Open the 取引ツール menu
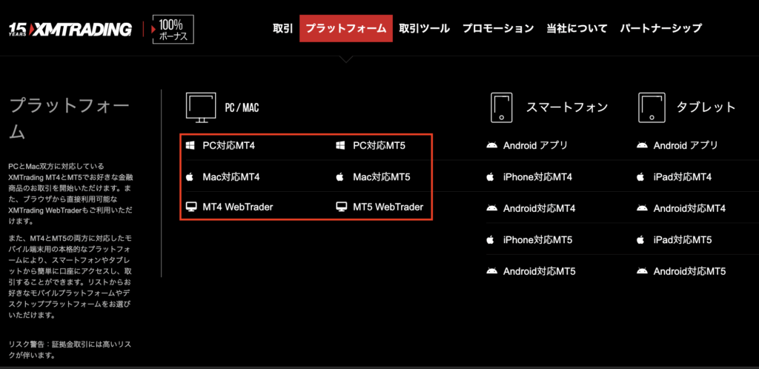The image size is (759, 369). [x=425, y=29]
